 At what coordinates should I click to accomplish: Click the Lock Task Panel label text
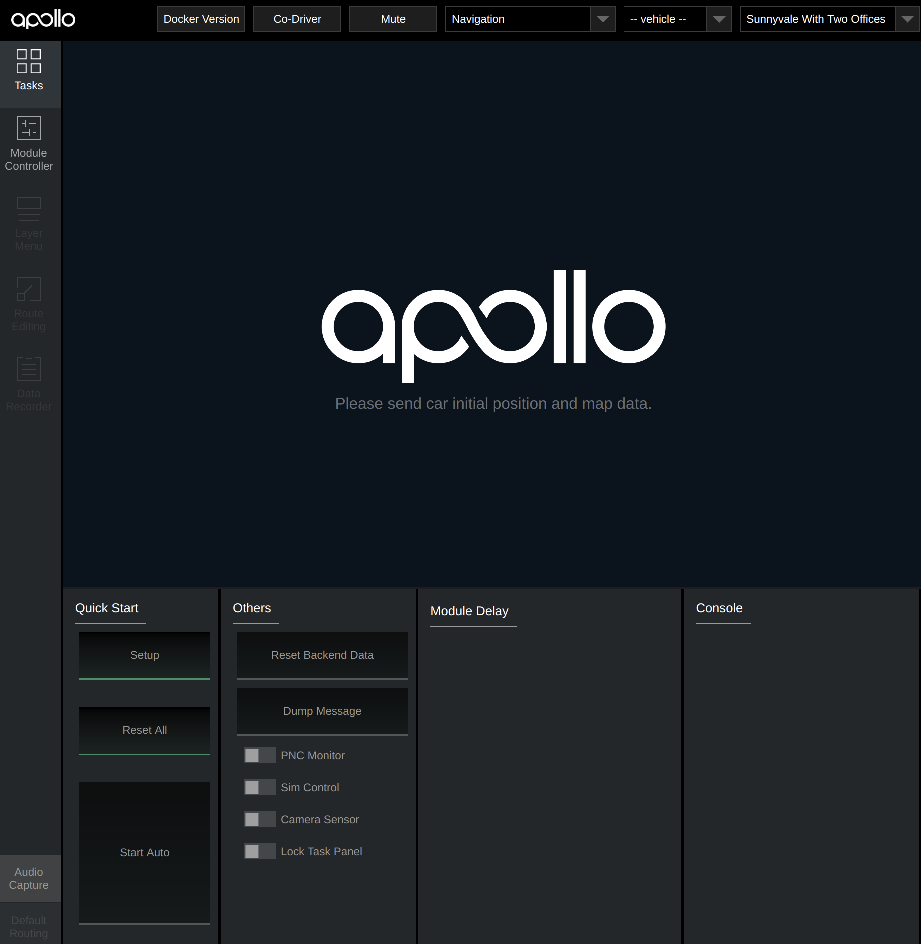(321, 851)
